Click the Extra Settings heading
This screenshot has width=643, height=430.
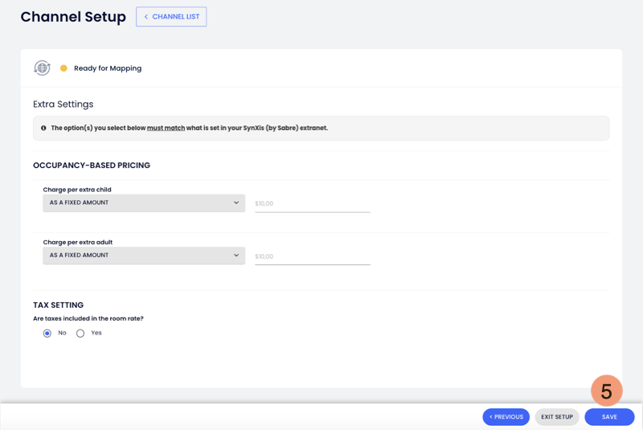tap(63, 104)
